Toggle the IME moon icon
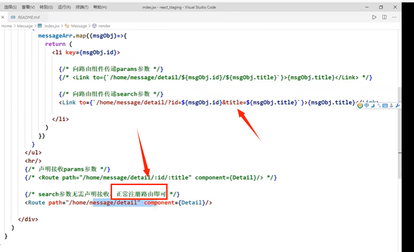 (x=373, y=105)
